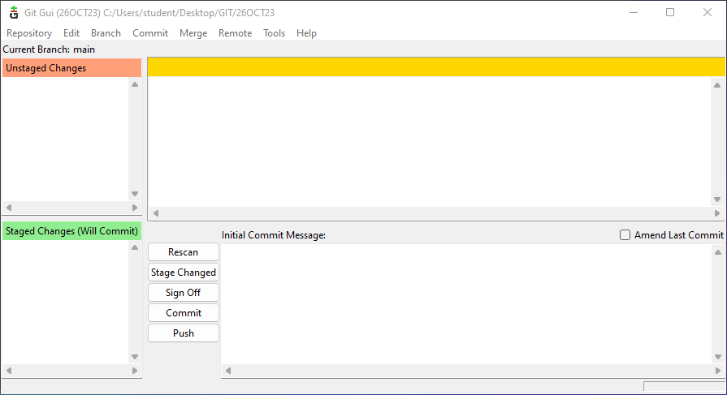Image resolution: width=727 pixels, height=395 pixels.
Task: Click the Unstaged Changes header
Action: [71, 68]
